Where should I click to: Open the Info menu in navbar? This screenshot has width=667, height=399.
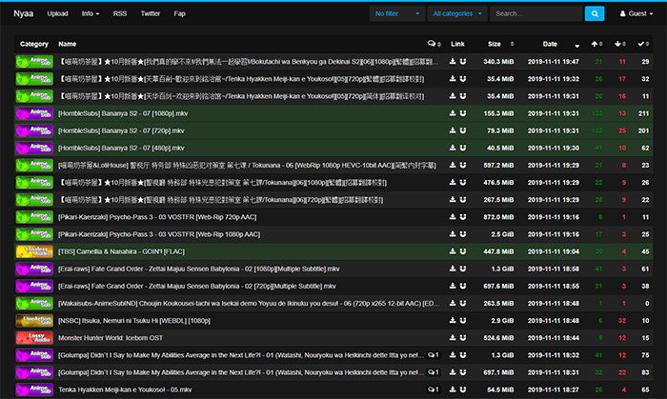click(91, 14)
